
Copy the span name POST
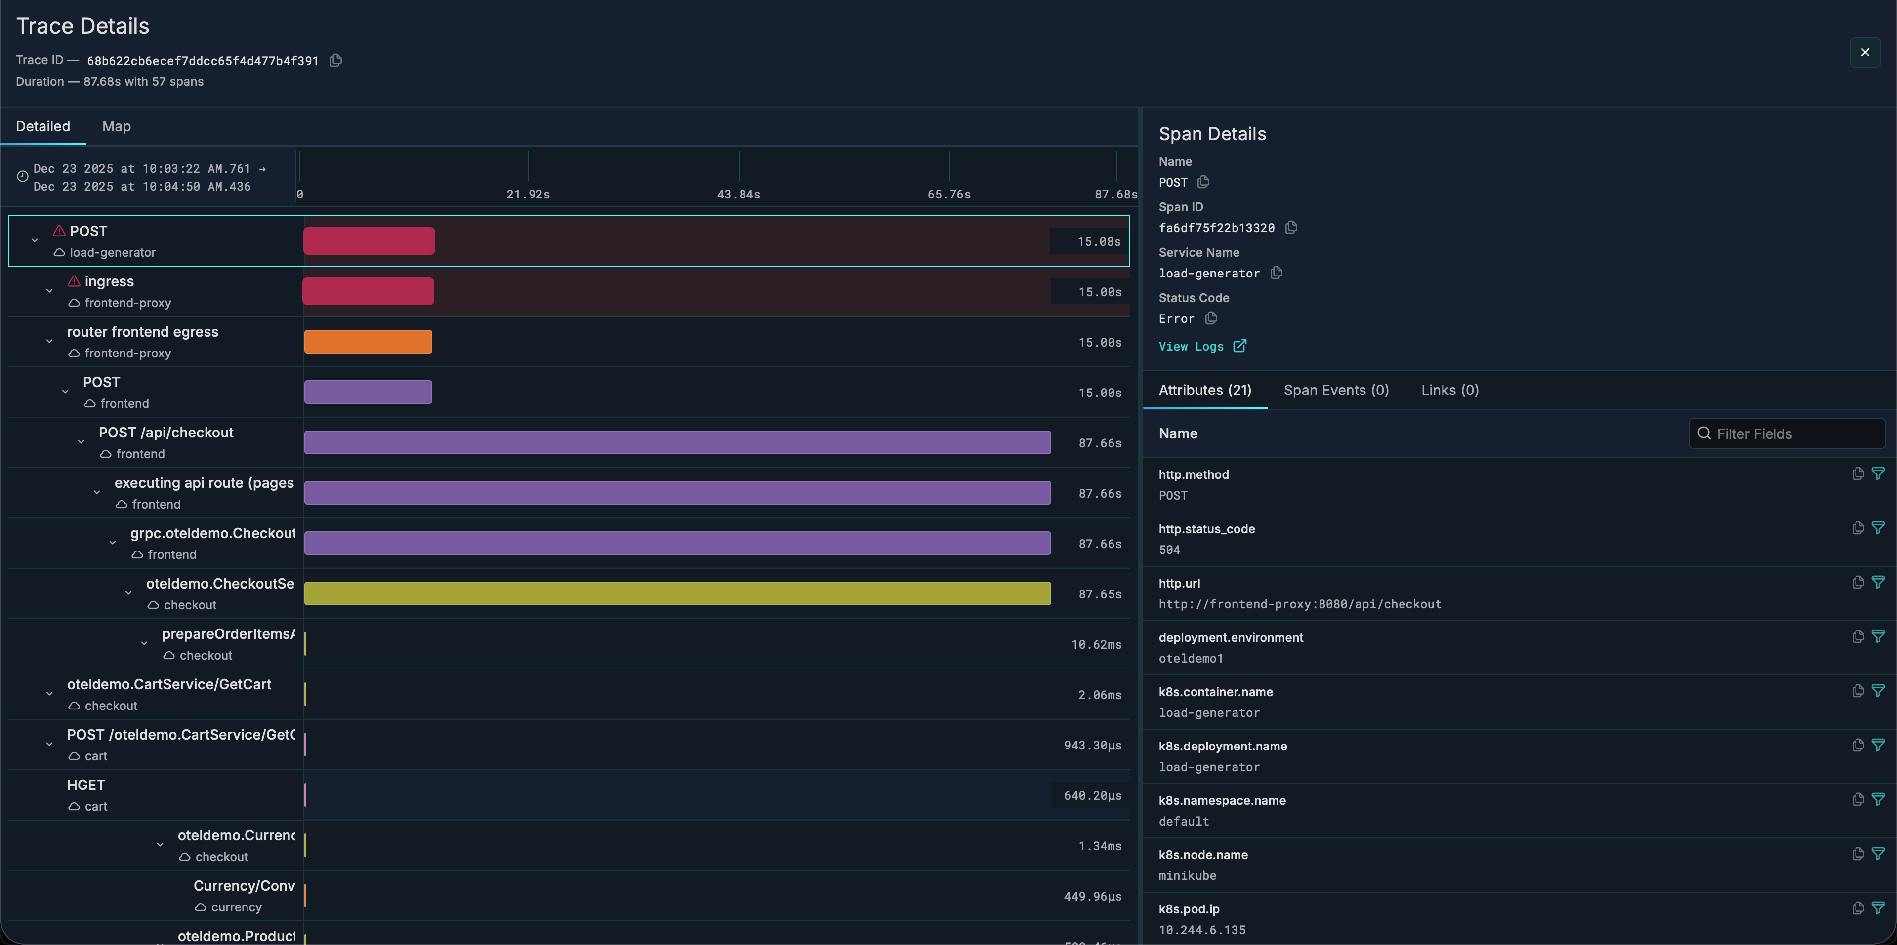point(1203,182)
